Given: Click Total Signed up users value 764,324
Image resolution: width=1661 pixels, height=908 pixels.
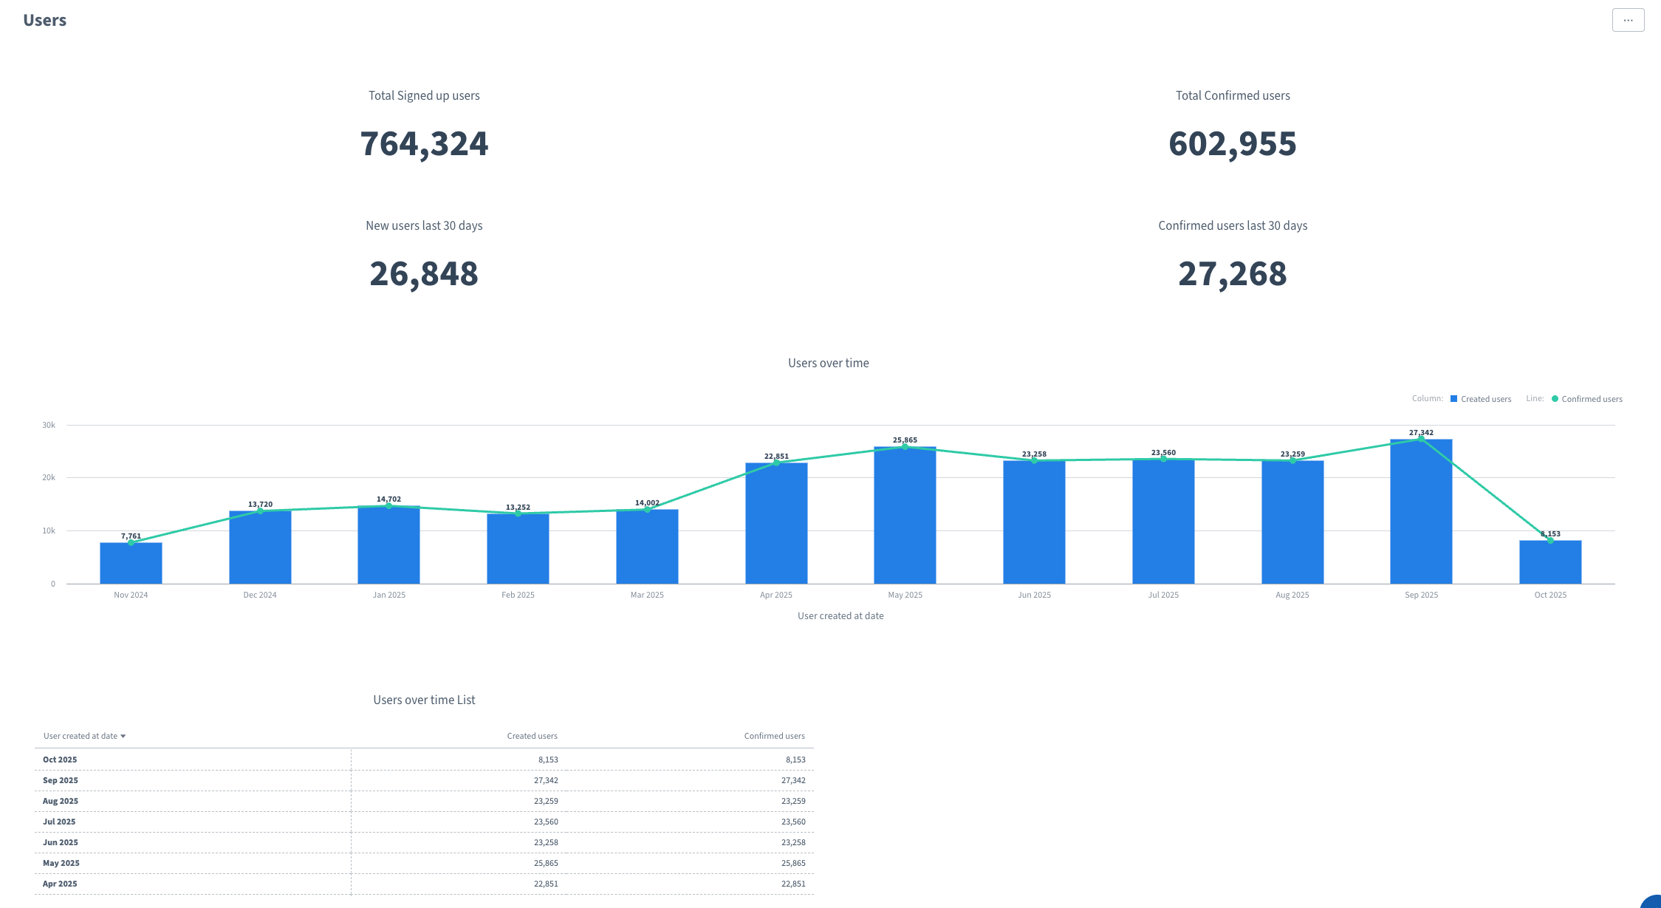Looking at the screenshot, I should pos(424,143).
